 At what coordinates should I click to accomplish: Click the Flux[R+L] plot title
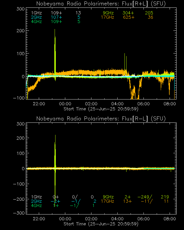tap(101, 4)
